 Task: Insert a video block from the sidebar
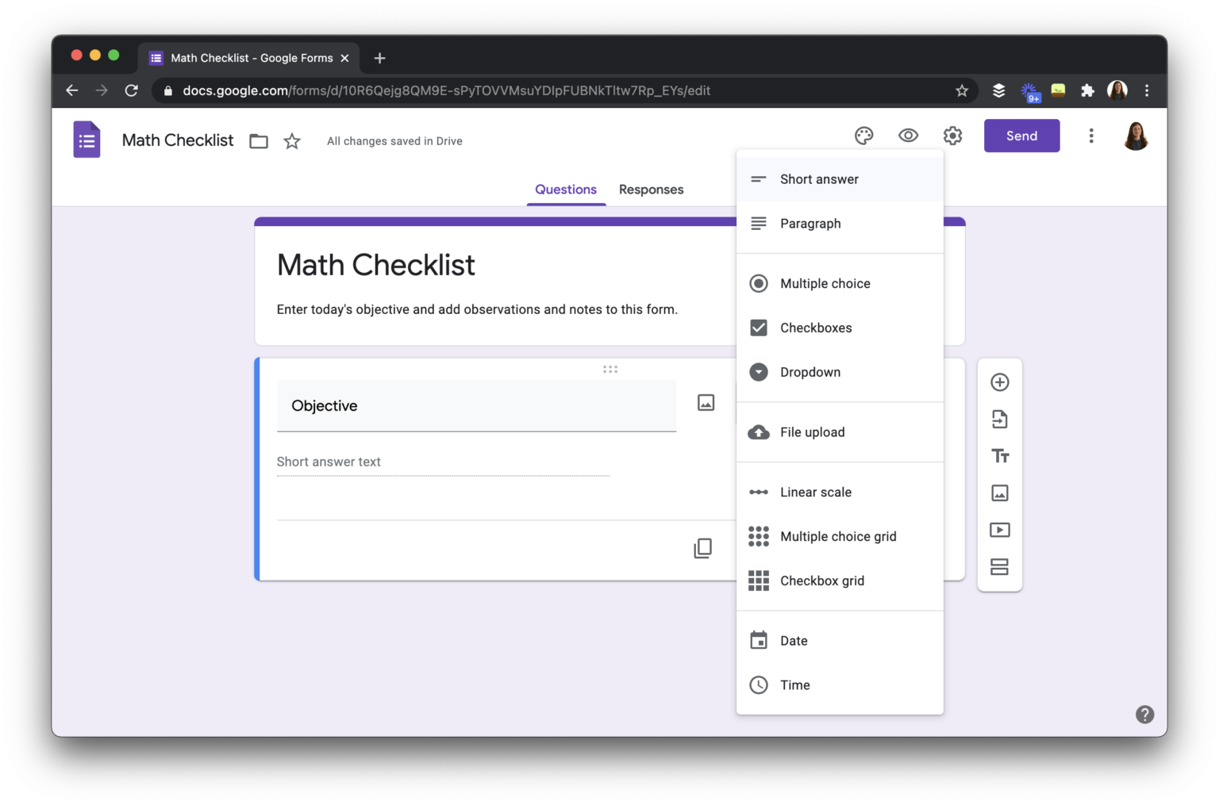[999, 529]
